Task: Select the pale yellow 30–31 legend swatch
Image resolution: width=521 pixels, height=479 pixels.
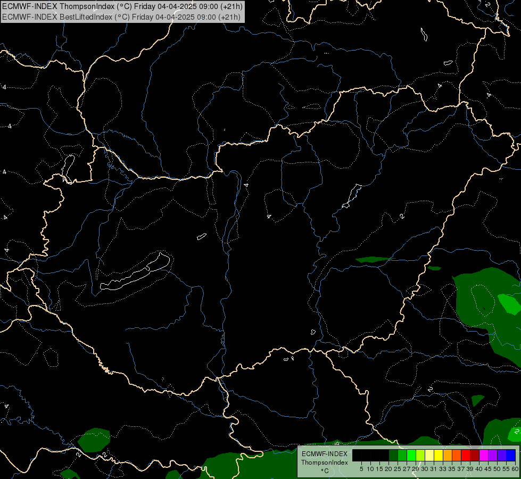Action: coord(429,455)
